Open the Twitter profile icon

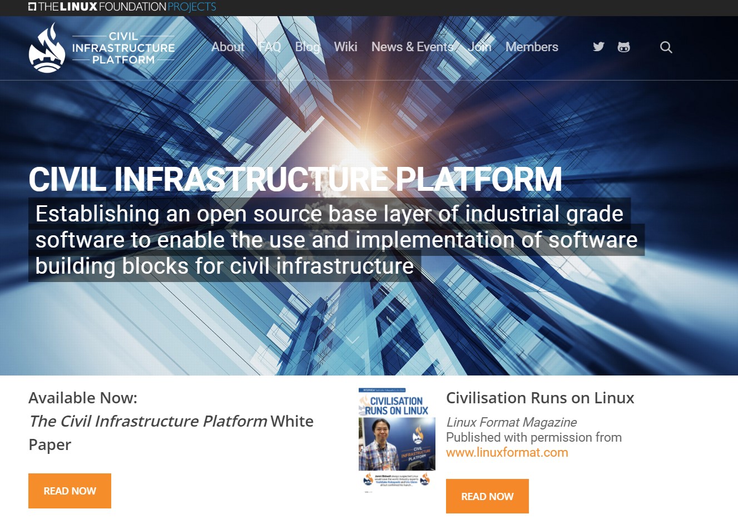tap(598, 47)
